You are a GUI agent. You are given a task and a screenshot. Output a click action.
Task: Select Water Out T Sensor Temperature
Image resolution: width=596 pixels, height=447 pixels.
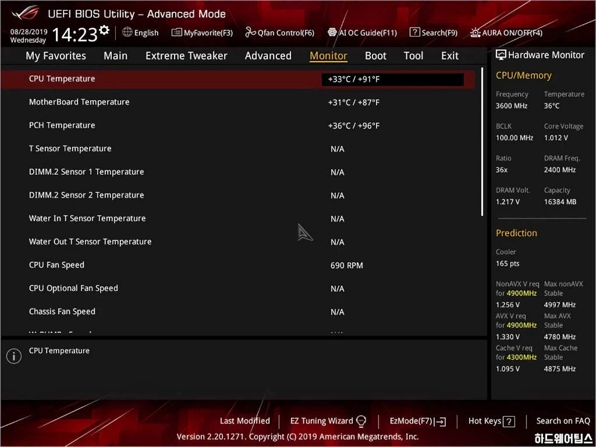pyautogui.click(x=238, y=241)
